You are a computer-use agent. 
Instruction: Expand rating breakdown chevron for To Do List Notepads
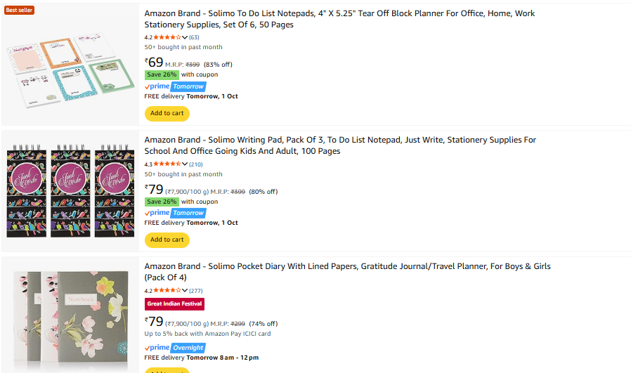tap(185, 37)
